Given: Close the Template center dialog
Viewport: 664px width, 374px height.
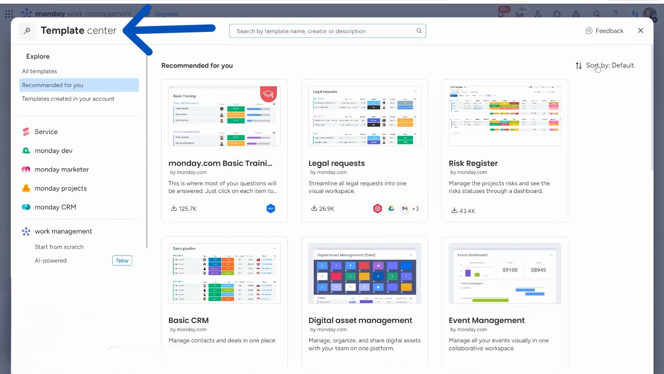Looking at the screenshot, I should (640, 30).
